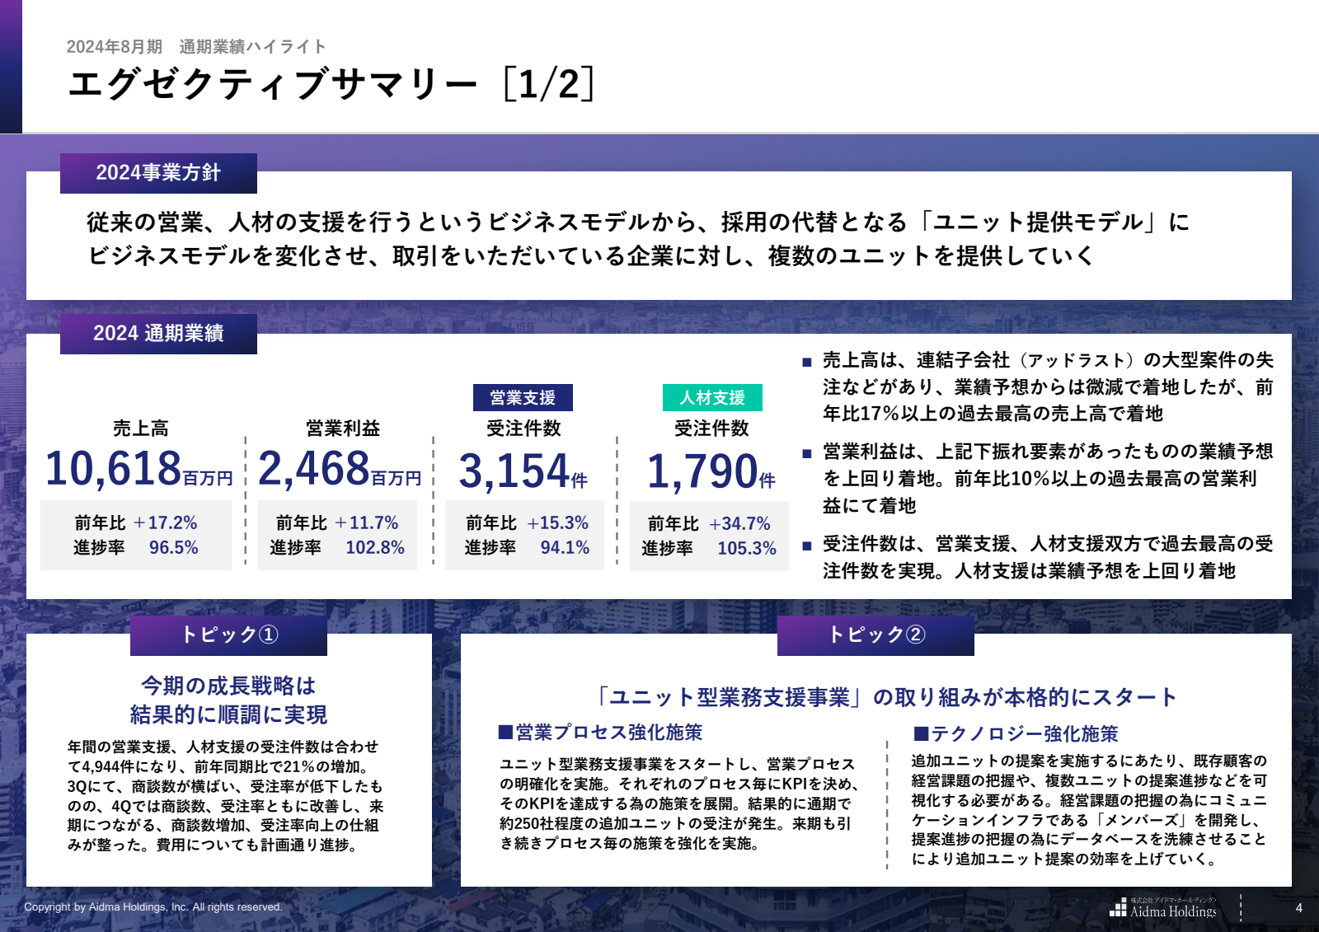
Task: Click the bullet beginning 売上高は、連結子会社
Action: pos(1039,386)
